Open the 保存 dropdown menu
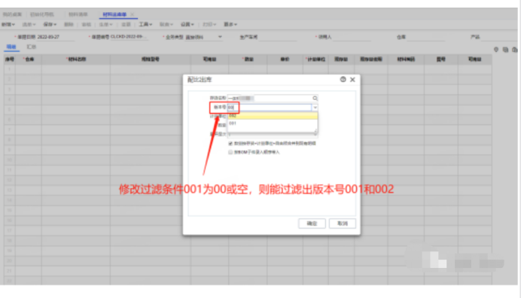 [x=50, y=24]
